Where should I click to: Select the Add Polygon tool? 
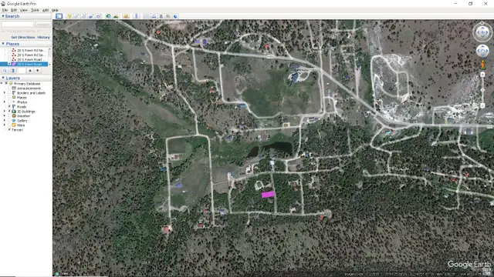coord(76,16)
